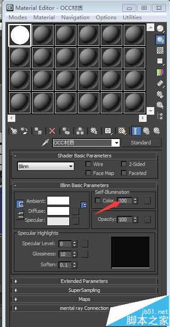This screenshot has height=327, width=170.
Task: Open the Material menu
Action: [44, 18]
